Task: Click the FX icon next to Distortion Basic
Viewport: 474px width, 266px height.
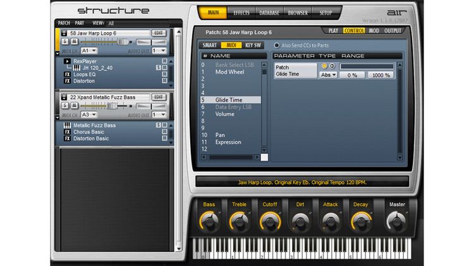Action: pyautogui.click(x=67, y=139)
